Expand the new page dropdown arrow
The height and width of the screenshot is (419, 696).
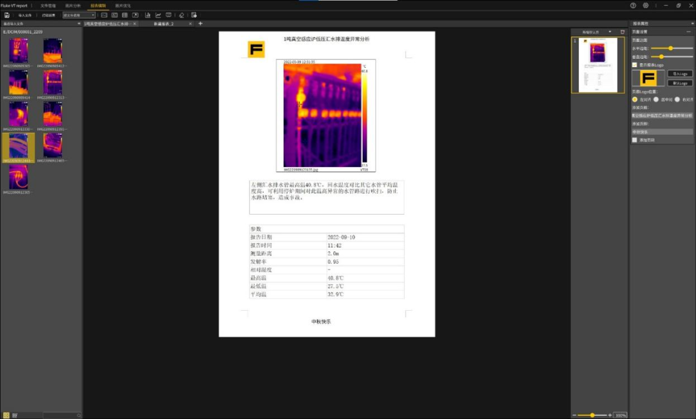pyautogui.click(x=610, y=32)
